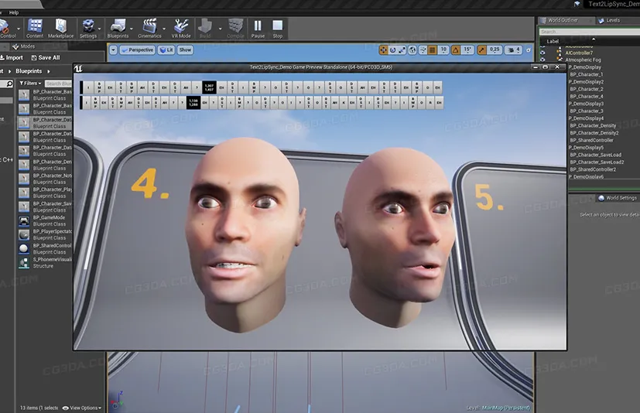Expand the Settings toolbar dropdown arrow
640x413 pixels.
click(100, 29)
